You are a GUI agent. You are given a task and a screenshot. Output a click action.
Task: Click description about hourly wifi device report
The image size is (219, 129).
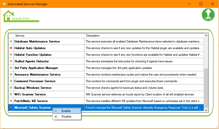click(x=140, y=94)
